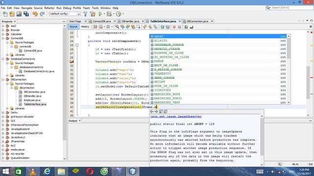Viewport: 314px width, 176px height.
Task: Click the Uncomment lines editor icon
Action: click(x=191, y=27)
